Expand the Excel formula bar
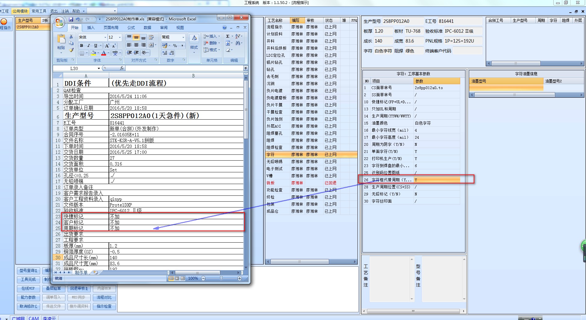 [x=246, y=68]
